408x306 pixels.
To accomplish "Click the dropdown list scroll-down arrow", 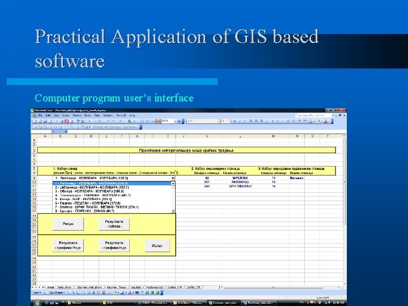I will 173,211.
